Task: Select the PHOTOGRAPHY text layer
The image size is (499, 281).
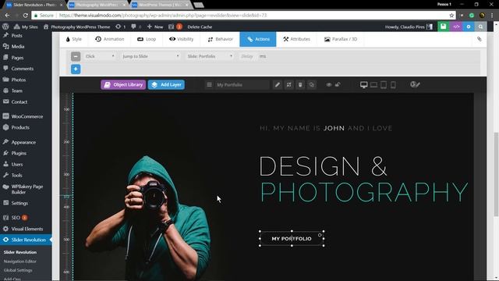Action: pyautogui.click(x=364, y=192)
